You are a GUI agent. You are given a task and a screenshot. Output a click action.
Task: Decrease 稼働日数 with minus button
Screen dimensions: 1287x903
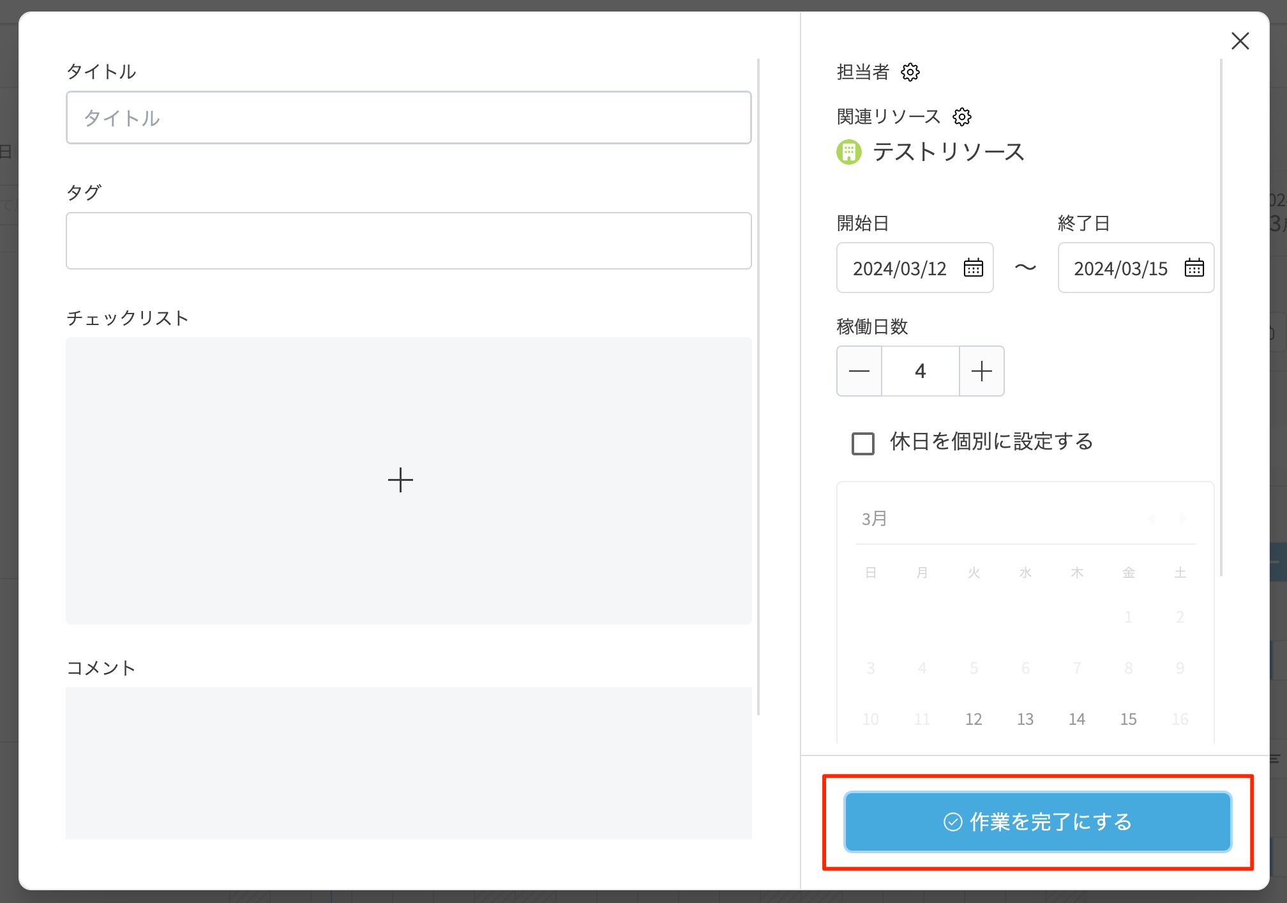[859, 371]
